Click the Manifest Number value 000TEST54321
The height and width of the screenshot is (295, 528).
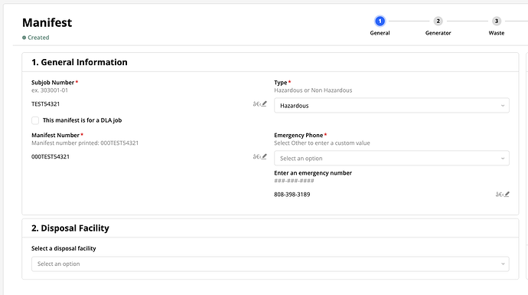[x=51, y=156]
